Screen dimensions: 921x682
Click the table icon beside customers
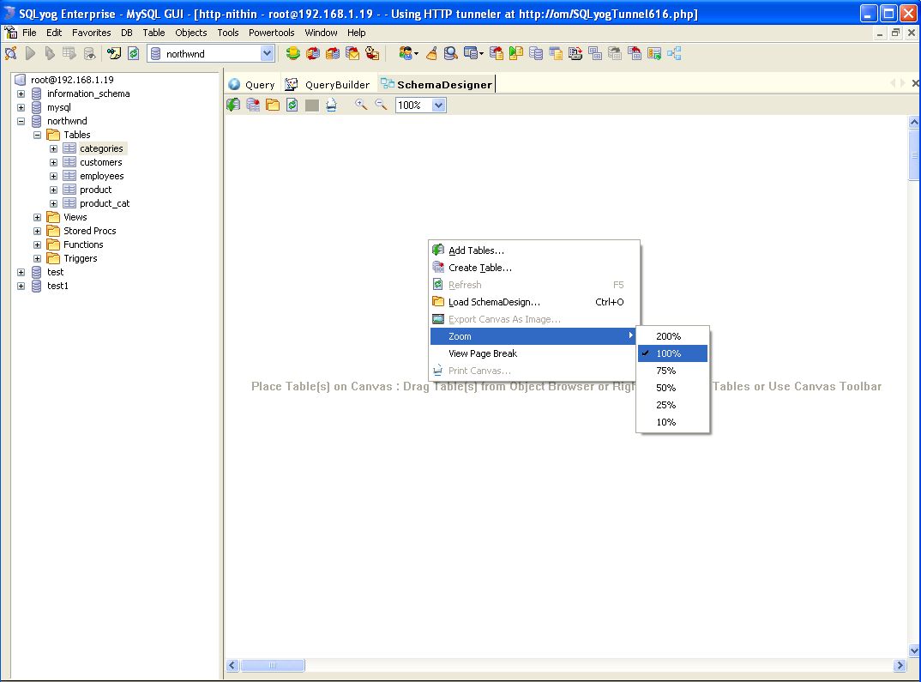[69, 162]
